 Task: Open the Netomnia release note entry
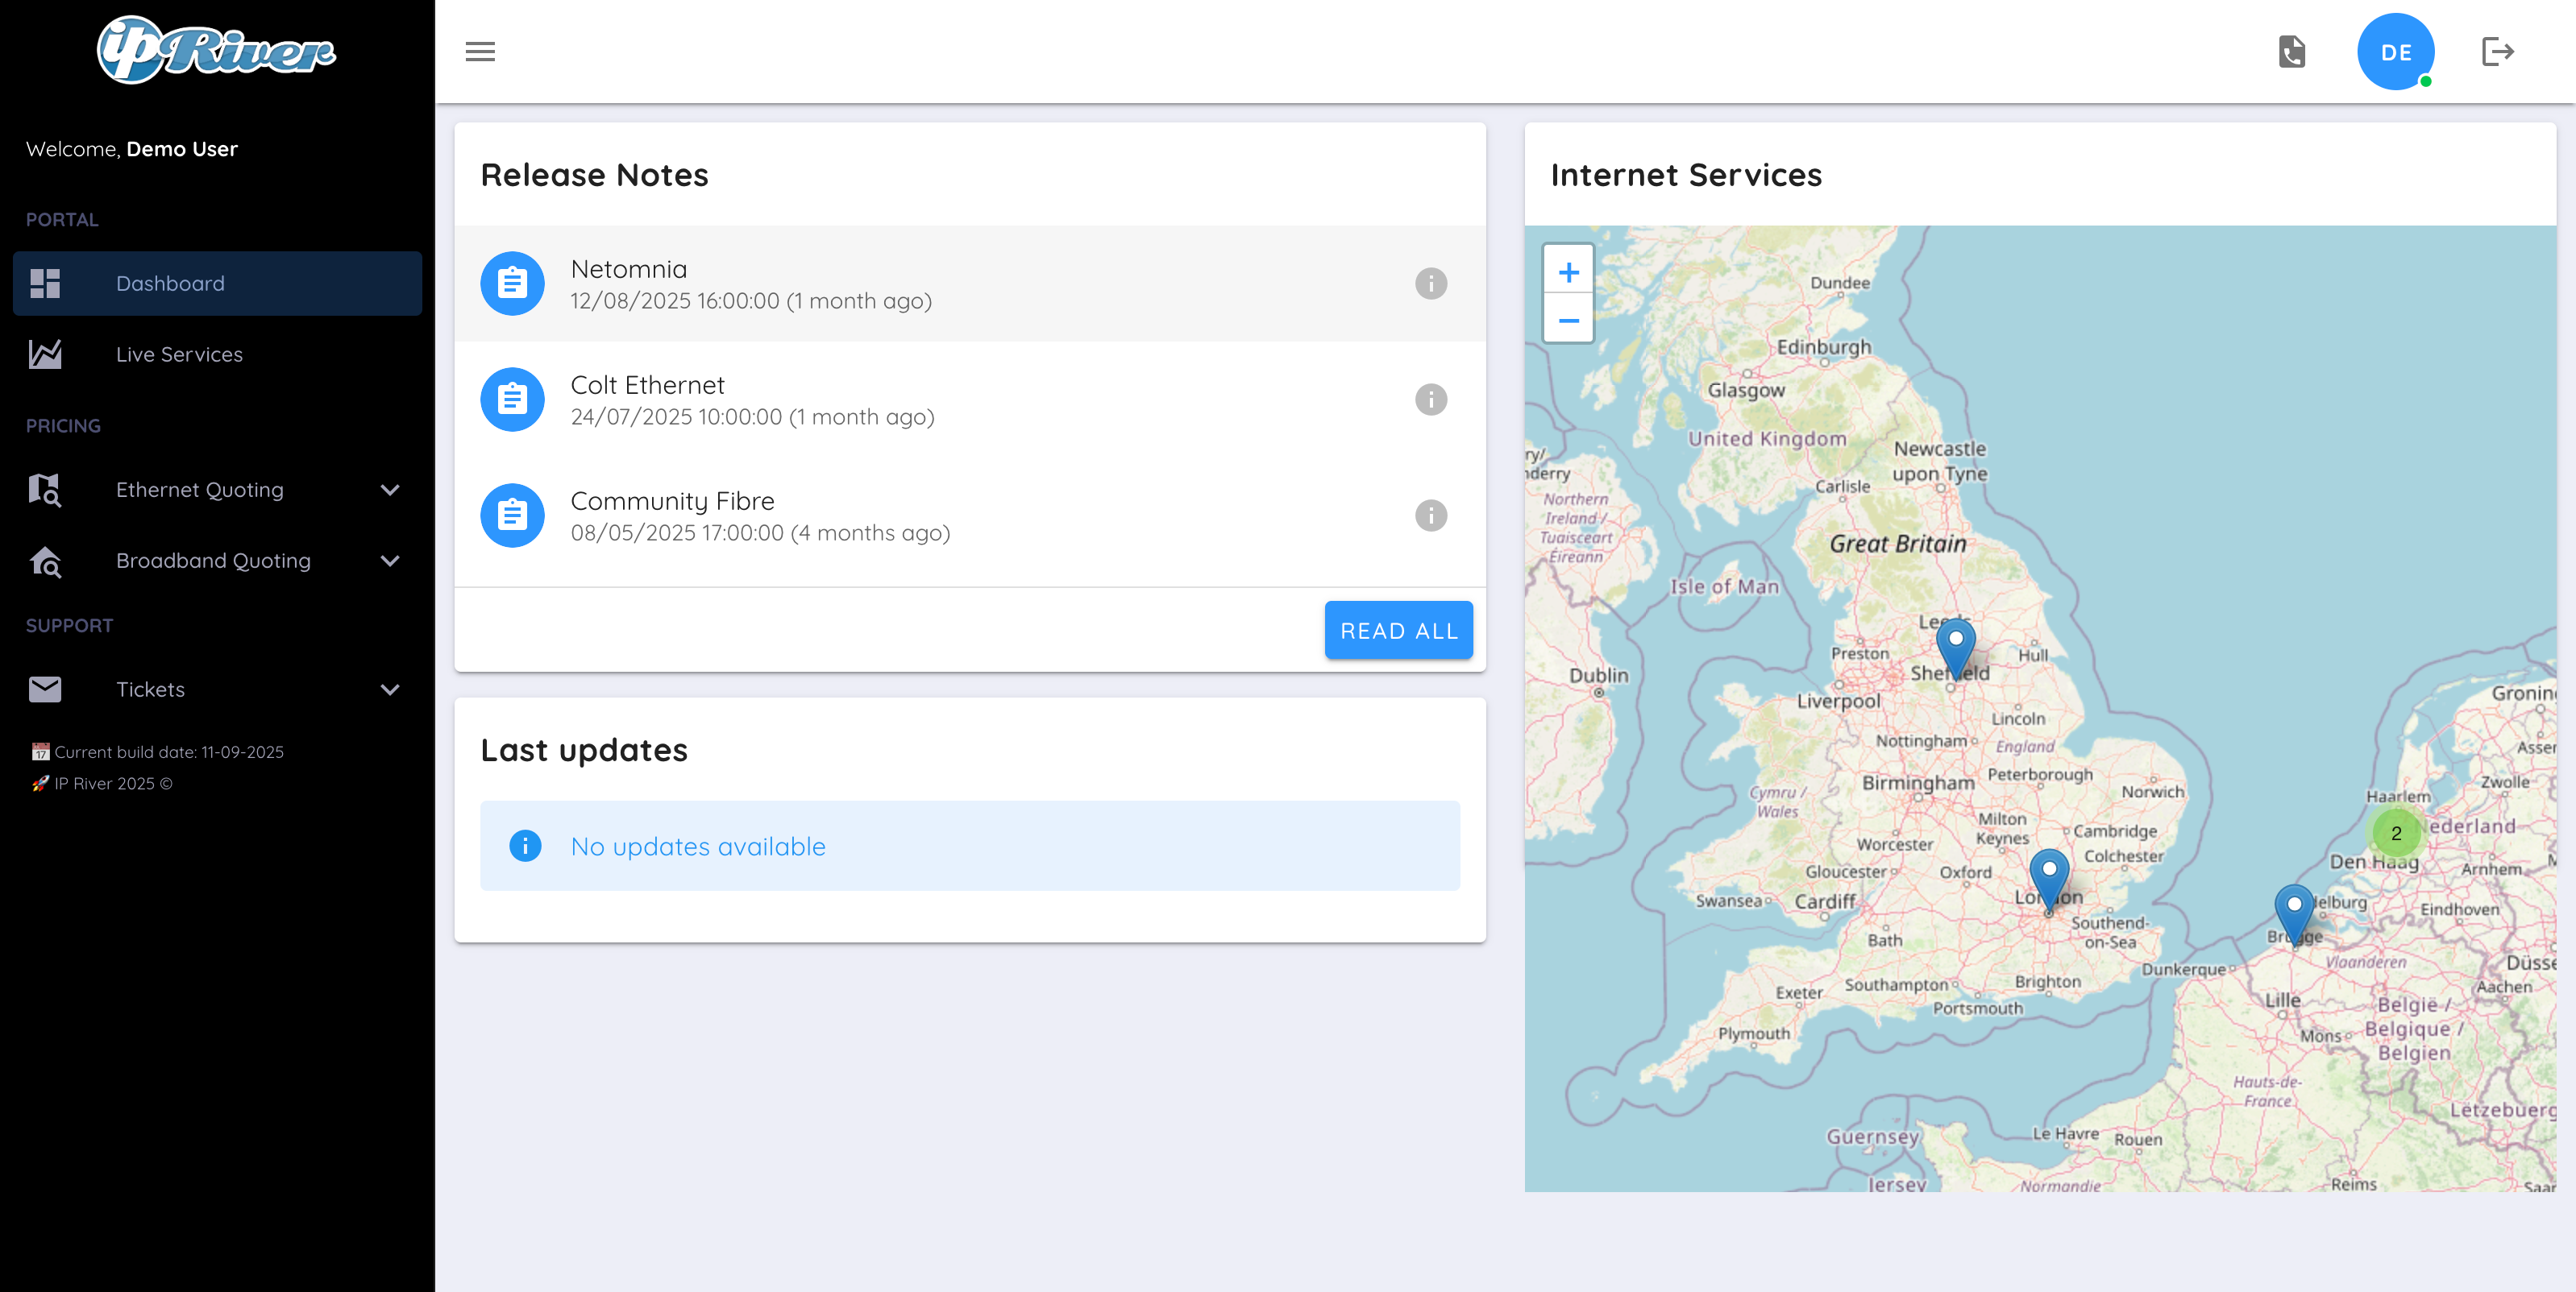coord(750,284)
